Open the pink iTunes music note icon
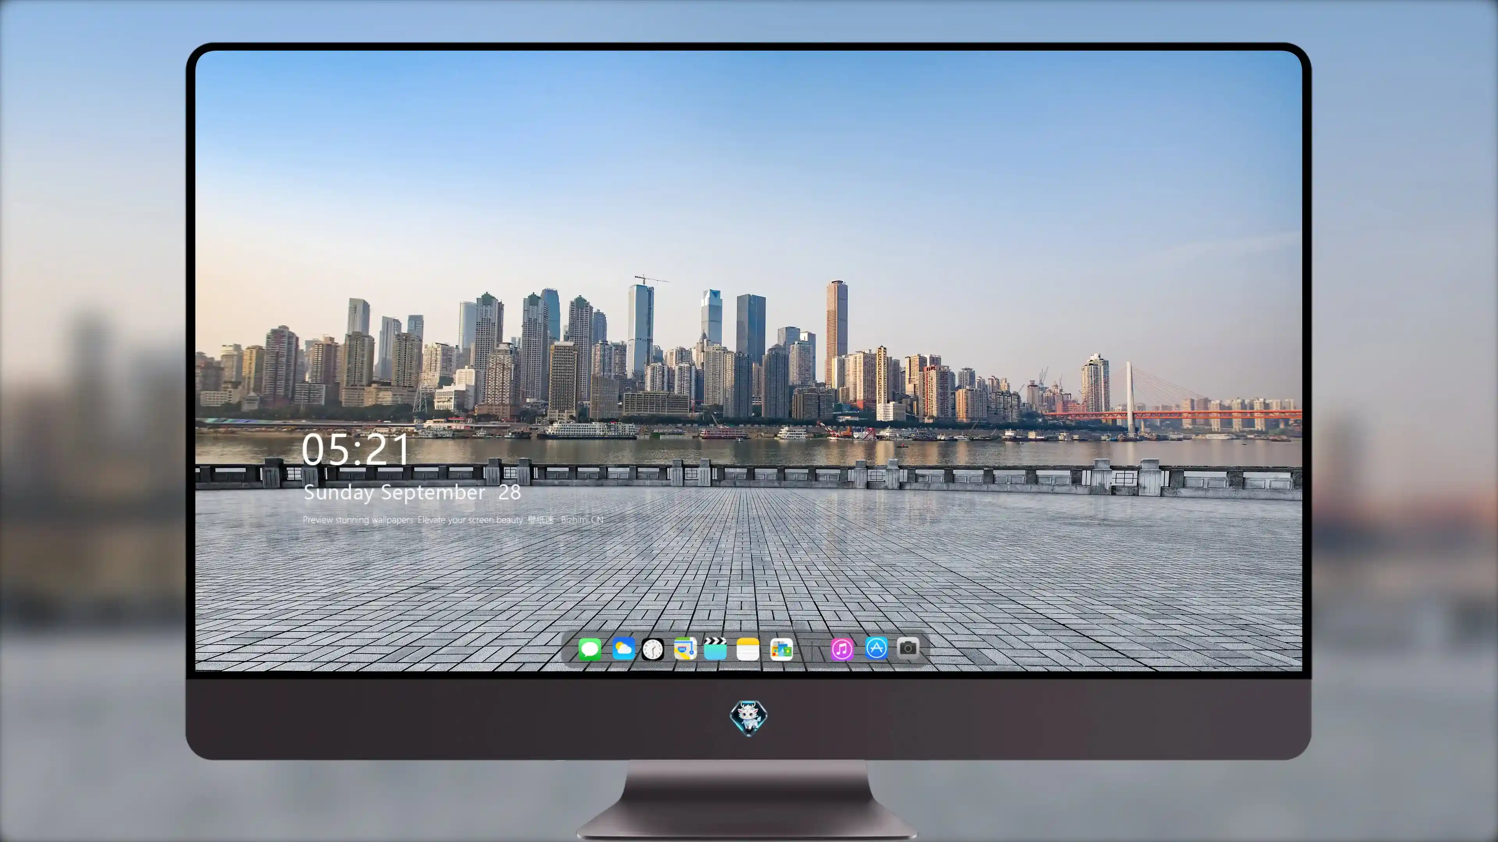 click(x=842, y=649)
